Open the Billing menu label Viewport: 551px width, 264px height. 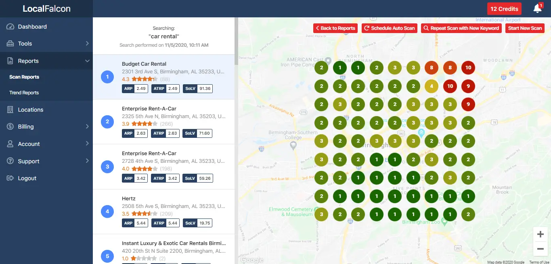(26, 127)
